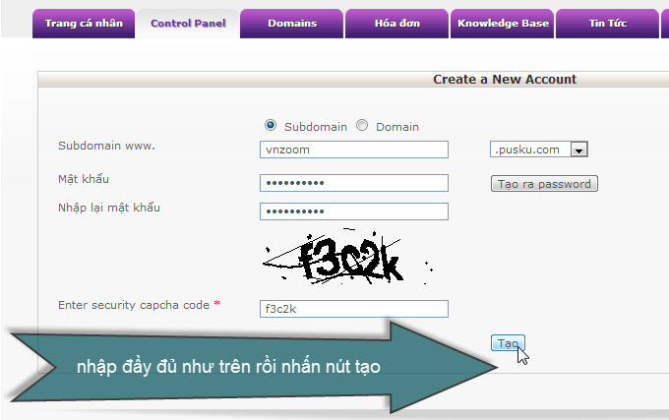Click the Tạo button to create account
The width and height of the screenshot is (669, 420).
click(508, 343)
